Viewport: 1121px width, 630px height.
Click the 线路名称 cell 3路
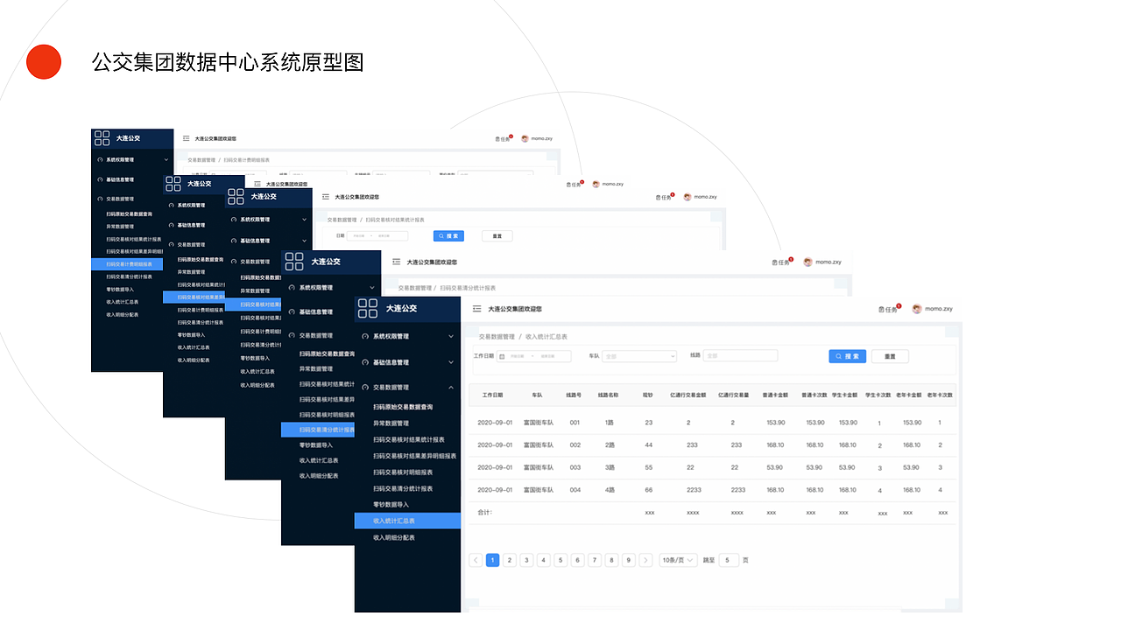[x=610, y=467]
